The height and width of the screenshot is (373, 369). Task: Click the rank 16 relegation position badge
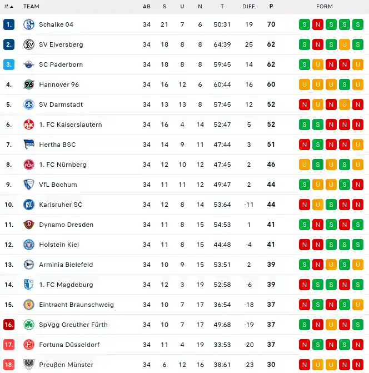(x=9, y=325)
